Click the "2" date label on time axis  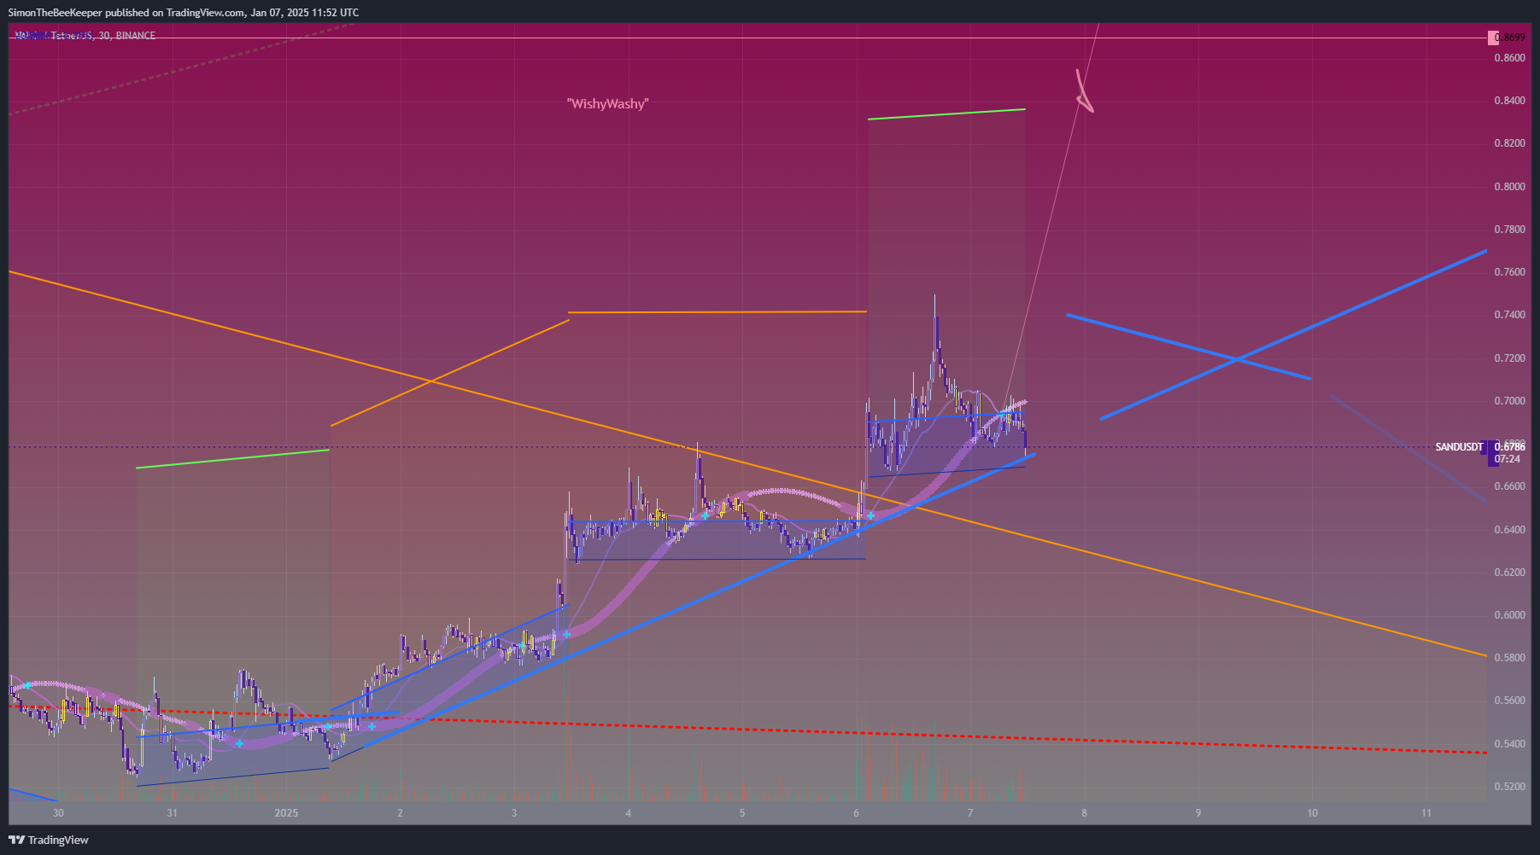(400, 813)
